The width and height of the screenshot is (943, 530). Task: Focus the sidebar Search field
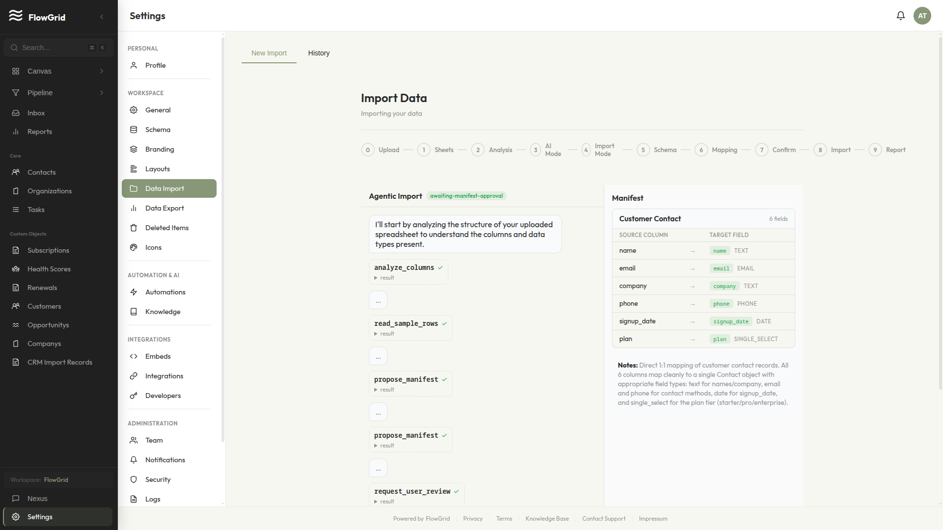(x=58, y=48)
